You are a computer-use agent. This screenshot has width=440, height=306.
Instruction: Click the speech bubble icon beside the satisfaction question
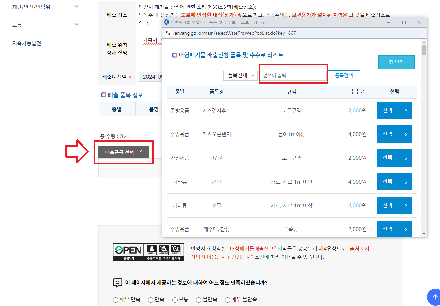coord(117,282)
